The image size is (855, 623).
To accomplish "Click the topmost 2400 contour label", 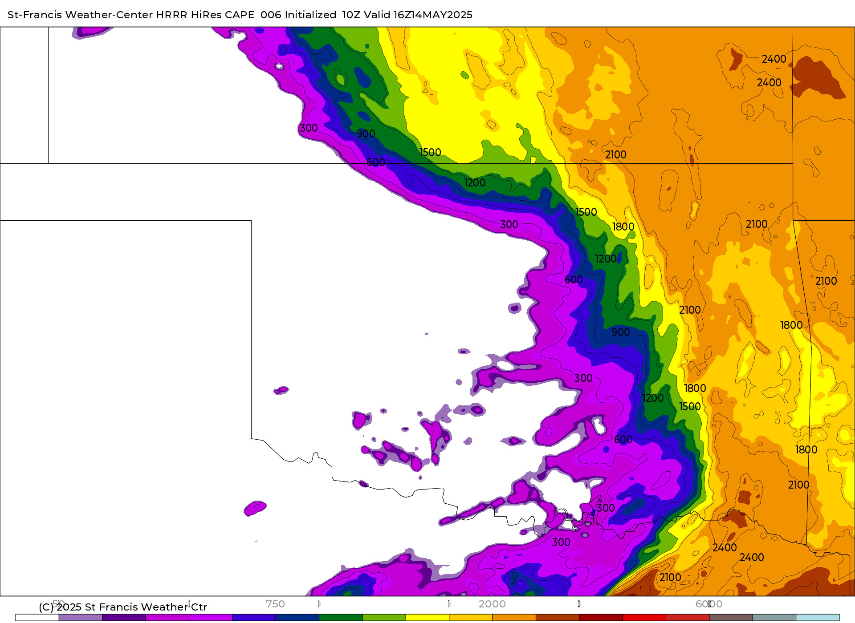I will (774, 59).
